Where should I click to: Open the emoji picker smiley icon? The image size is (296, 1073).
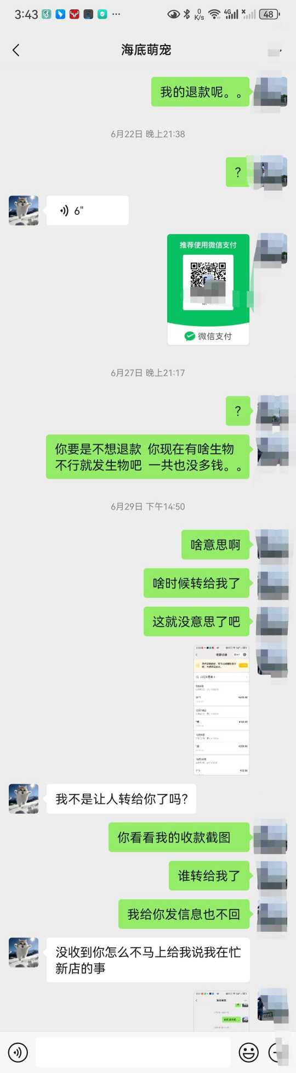249,1052
